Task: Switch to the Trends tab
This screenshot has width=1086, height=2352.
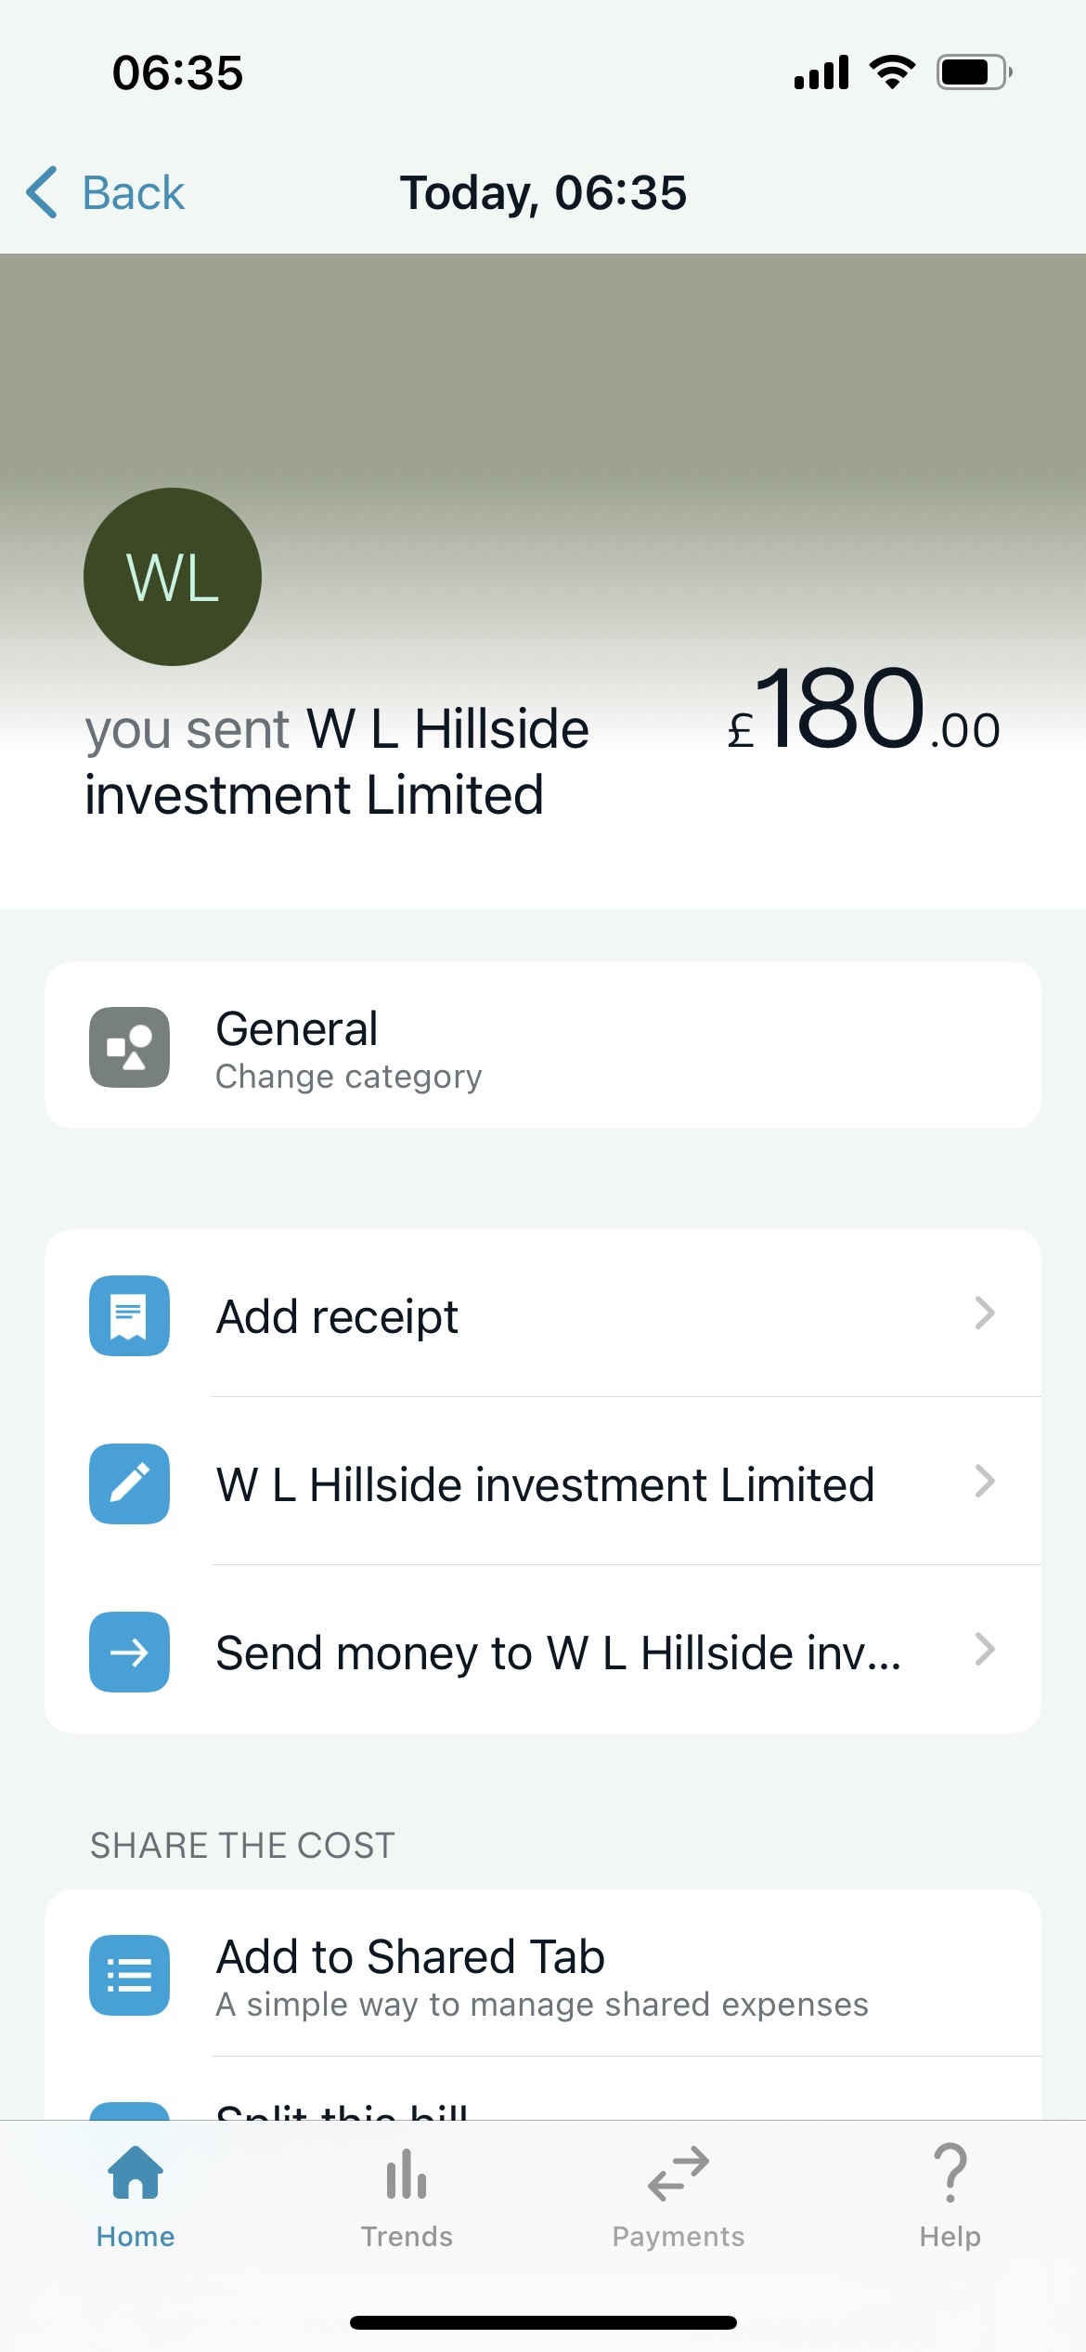Action: (407, 2196)
